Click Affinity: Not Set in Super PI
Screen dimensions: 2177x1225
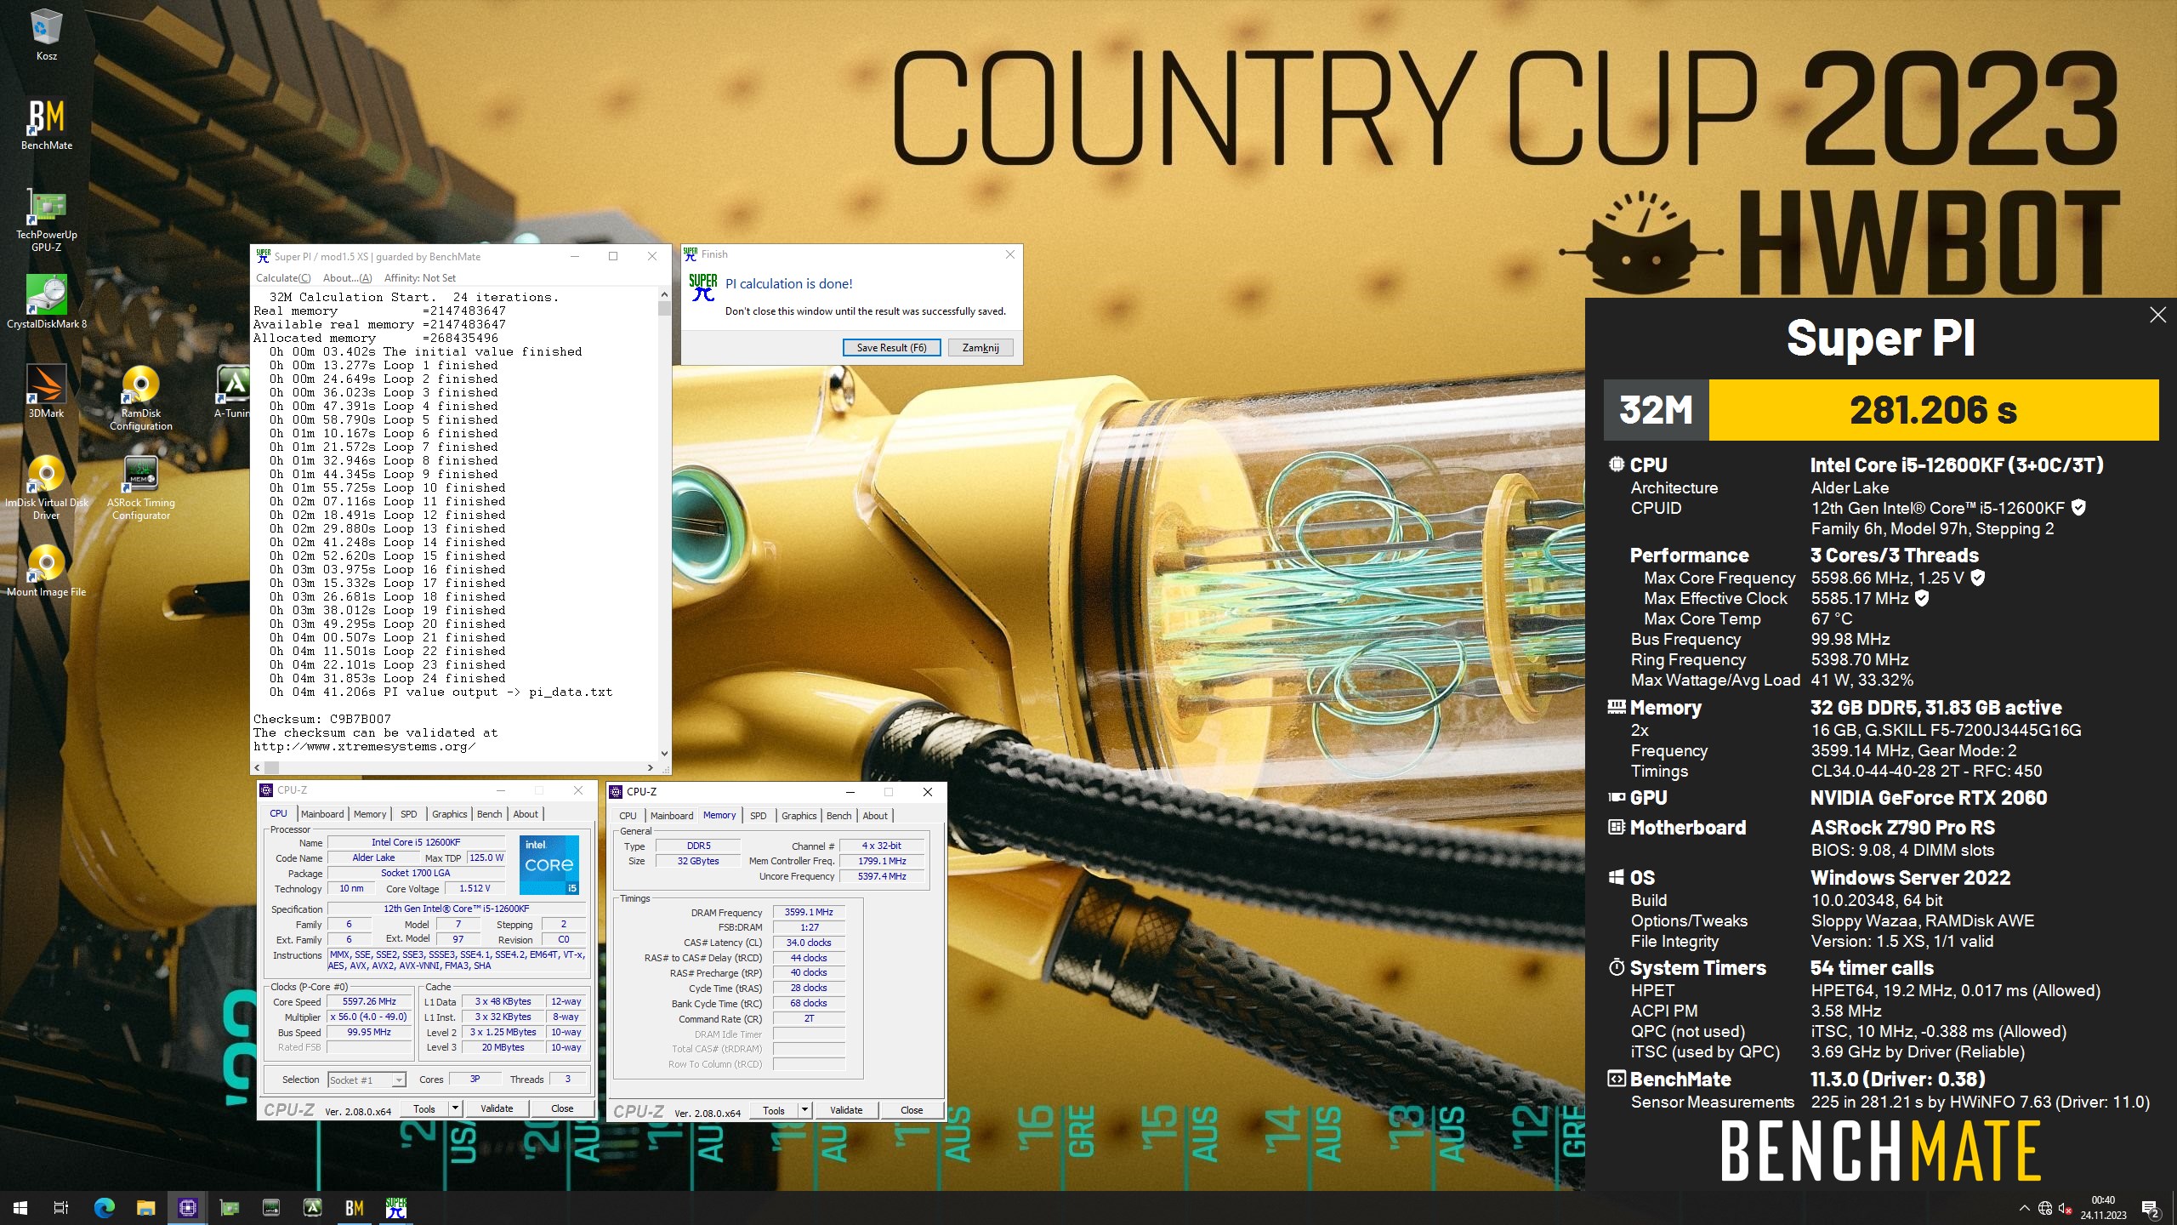coord(420,278)
